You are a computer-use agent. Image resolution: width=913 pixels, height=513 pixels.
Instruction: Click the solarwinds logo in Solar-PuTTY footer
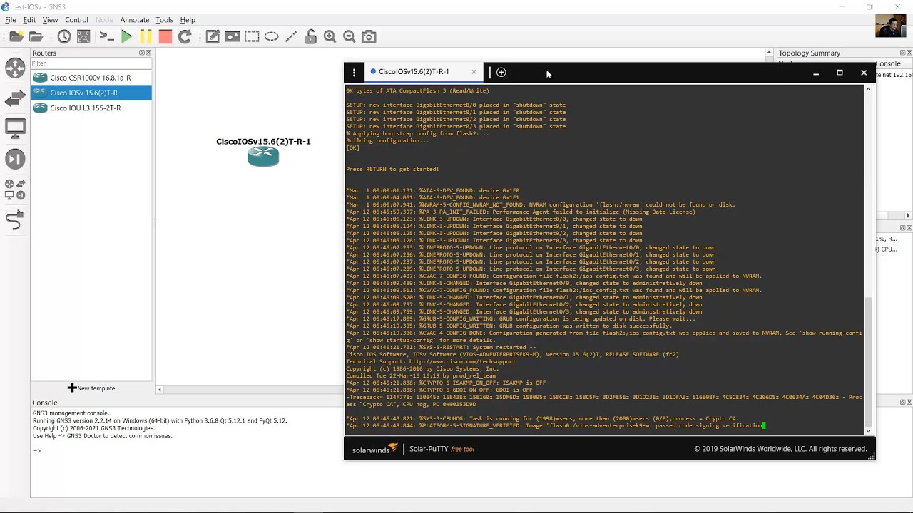375,449
